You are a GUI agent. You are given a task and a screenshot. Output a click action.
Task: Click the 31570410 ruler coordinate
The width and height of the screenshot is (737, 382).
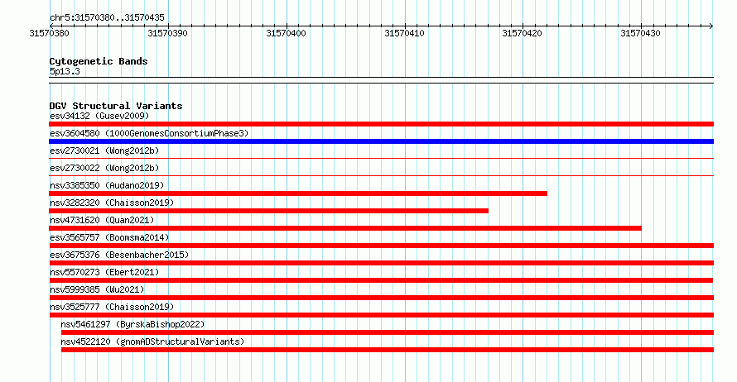pos(404,33)
